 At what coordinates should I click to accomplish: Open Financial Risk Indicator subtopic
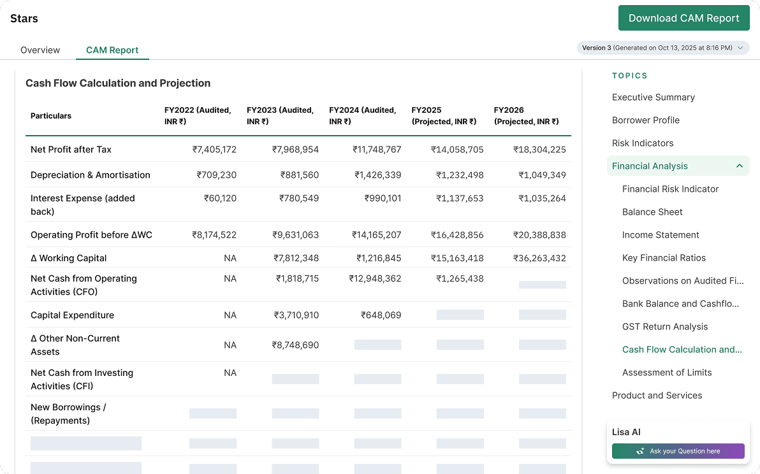(x=670, y=189)
